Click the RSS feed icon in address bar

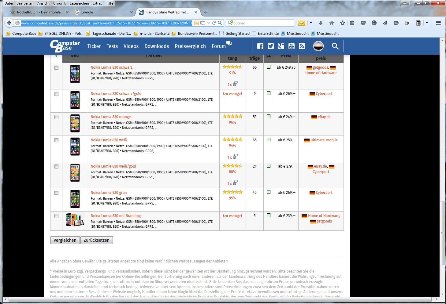(x=196, y=23)
